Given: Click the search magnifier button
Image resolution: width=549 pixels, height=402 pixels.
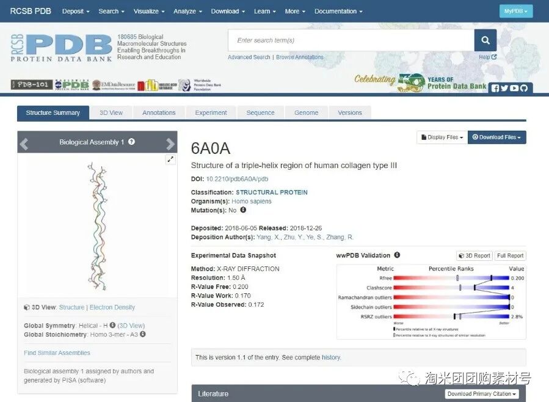Looking at the screenshot, I should 485,40.
